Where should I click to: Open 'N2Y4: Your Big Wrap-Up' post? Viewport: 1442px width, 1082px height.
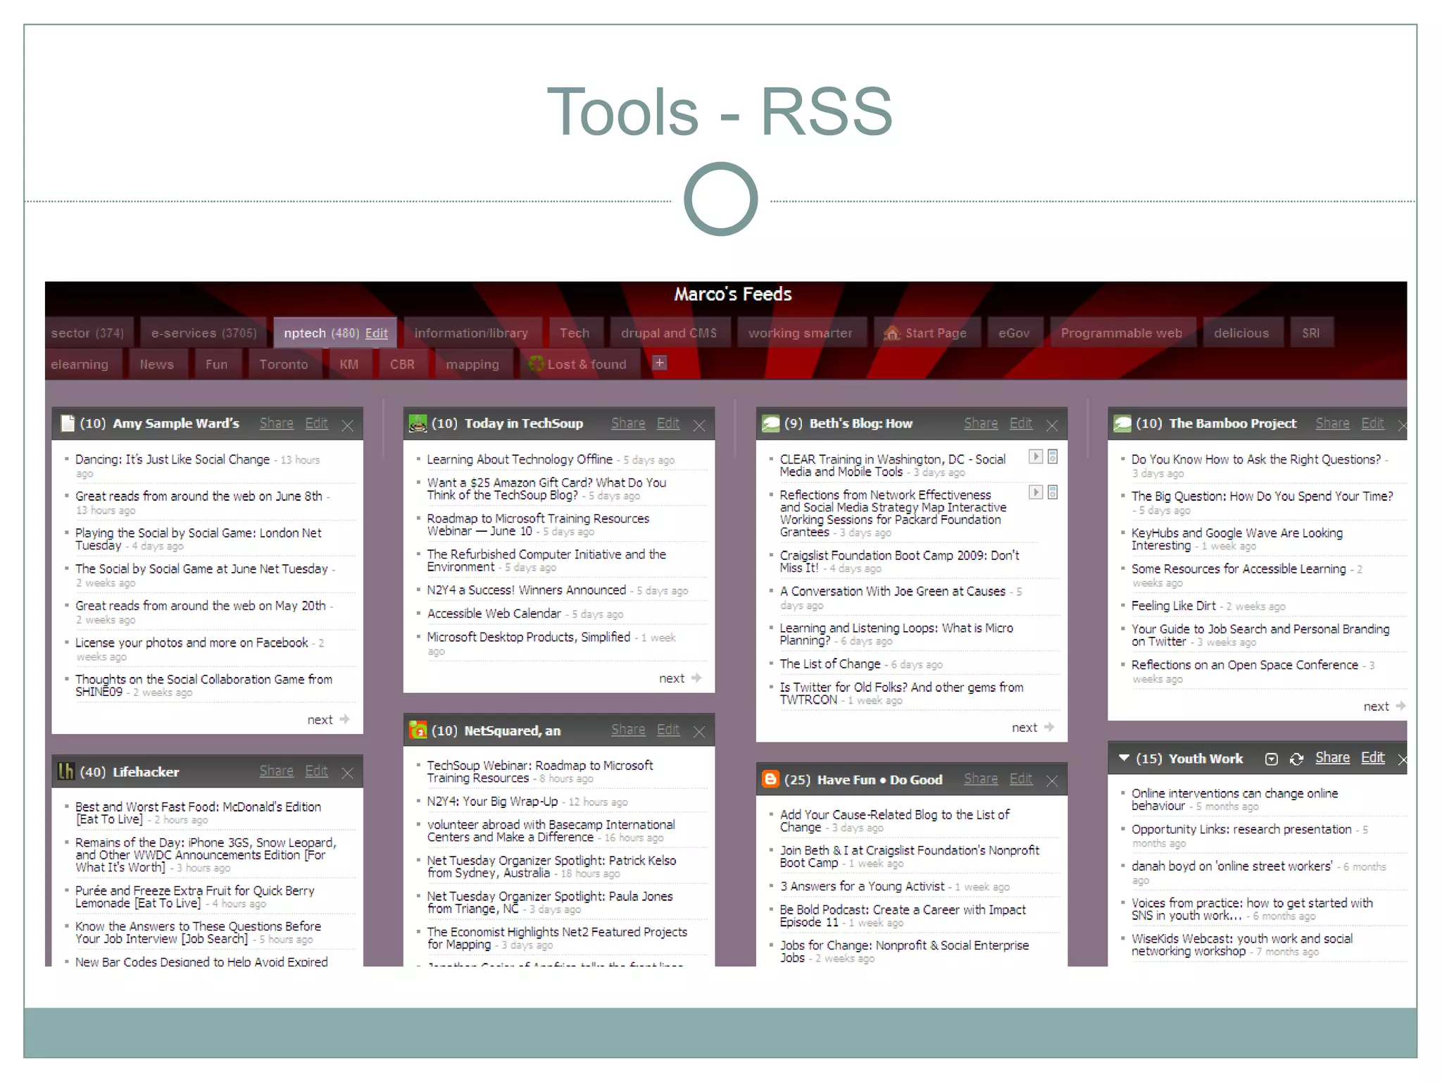pyautogui.click(x=492, y=802)
